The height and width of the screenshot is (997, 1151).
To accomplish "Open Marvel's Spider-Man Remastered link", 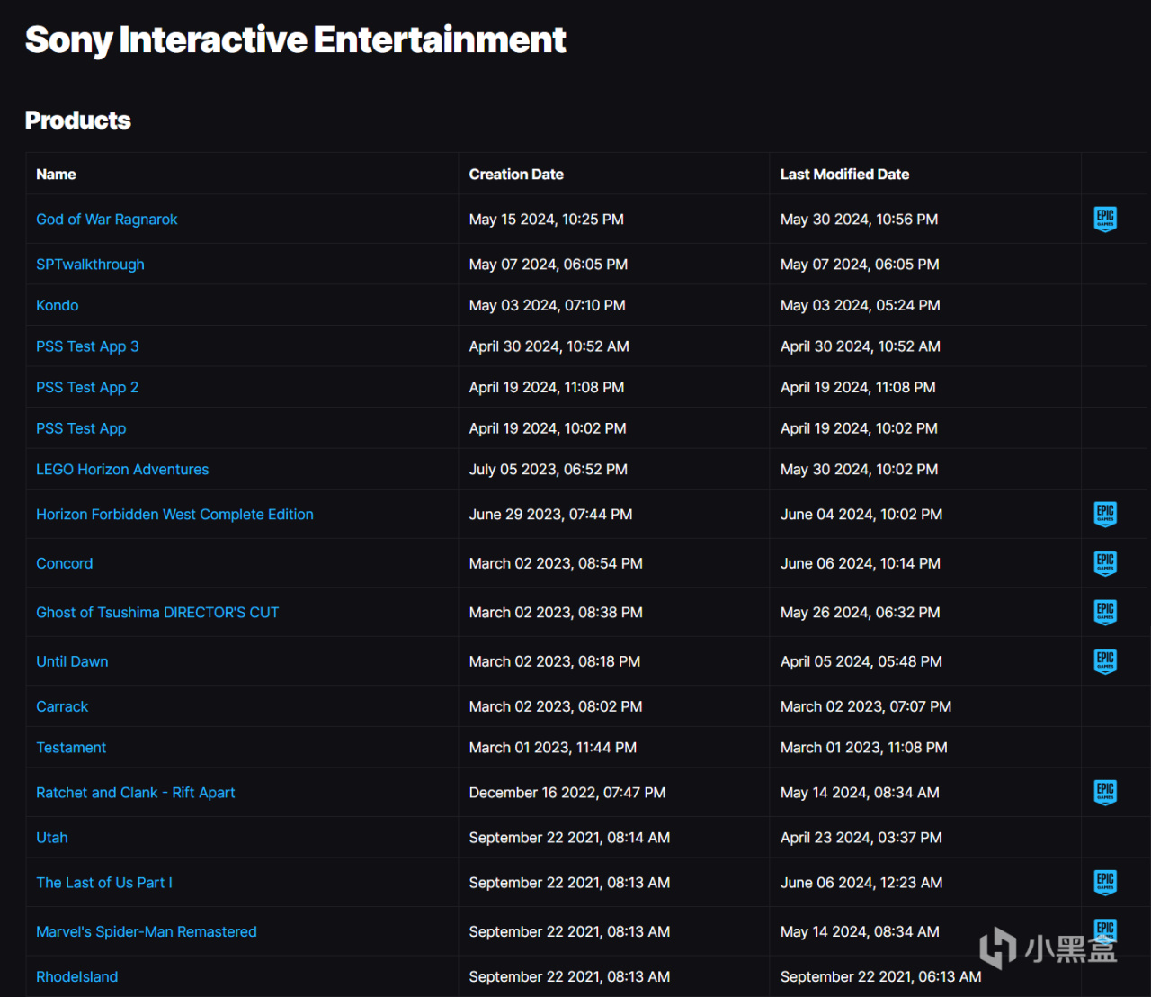I will pyautogui.click(x=147, y=932).
